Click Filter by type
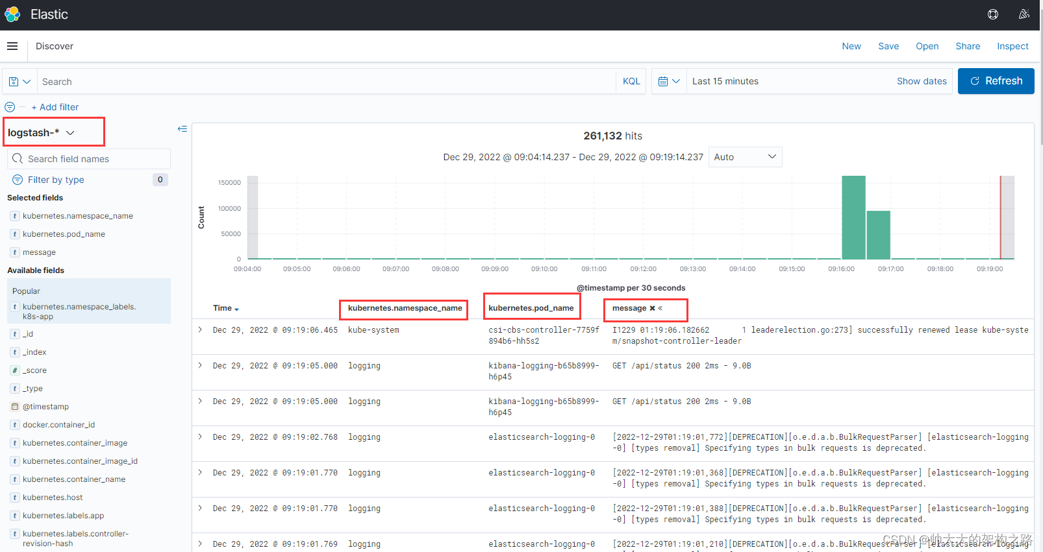Viewport: 1043px width, 552px height. (56, 180)
